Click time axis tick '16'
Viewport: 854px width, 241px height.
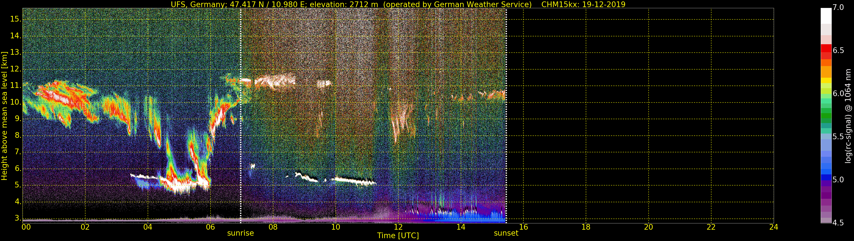(523, 227)
